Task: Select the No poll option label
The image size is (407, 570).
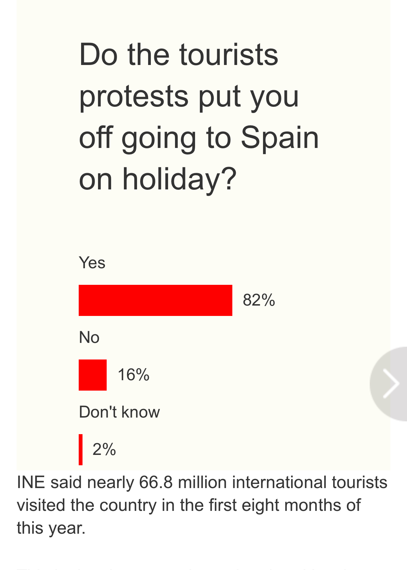Action: tap(89, 337)
